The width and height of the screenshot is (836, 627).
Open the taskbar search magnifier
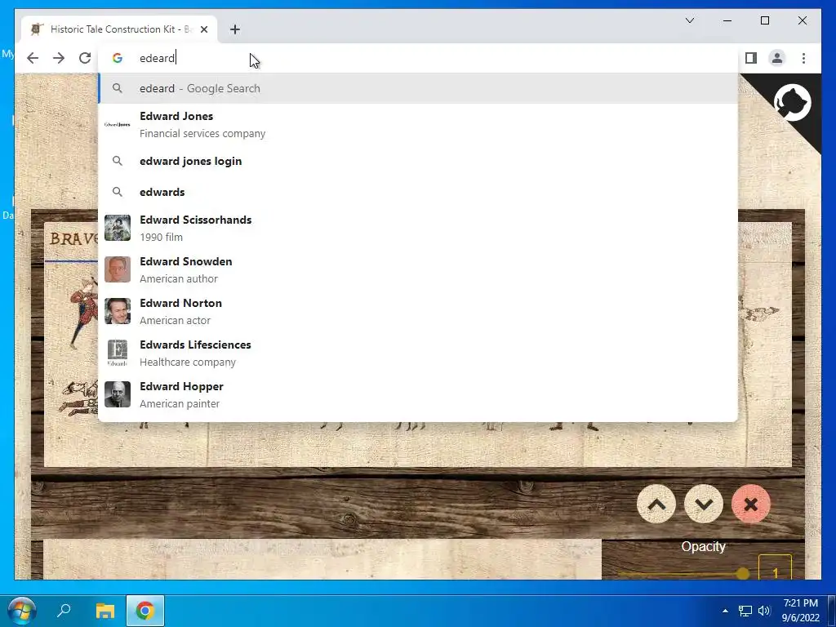pyautogui.click(x=64, y=611)
